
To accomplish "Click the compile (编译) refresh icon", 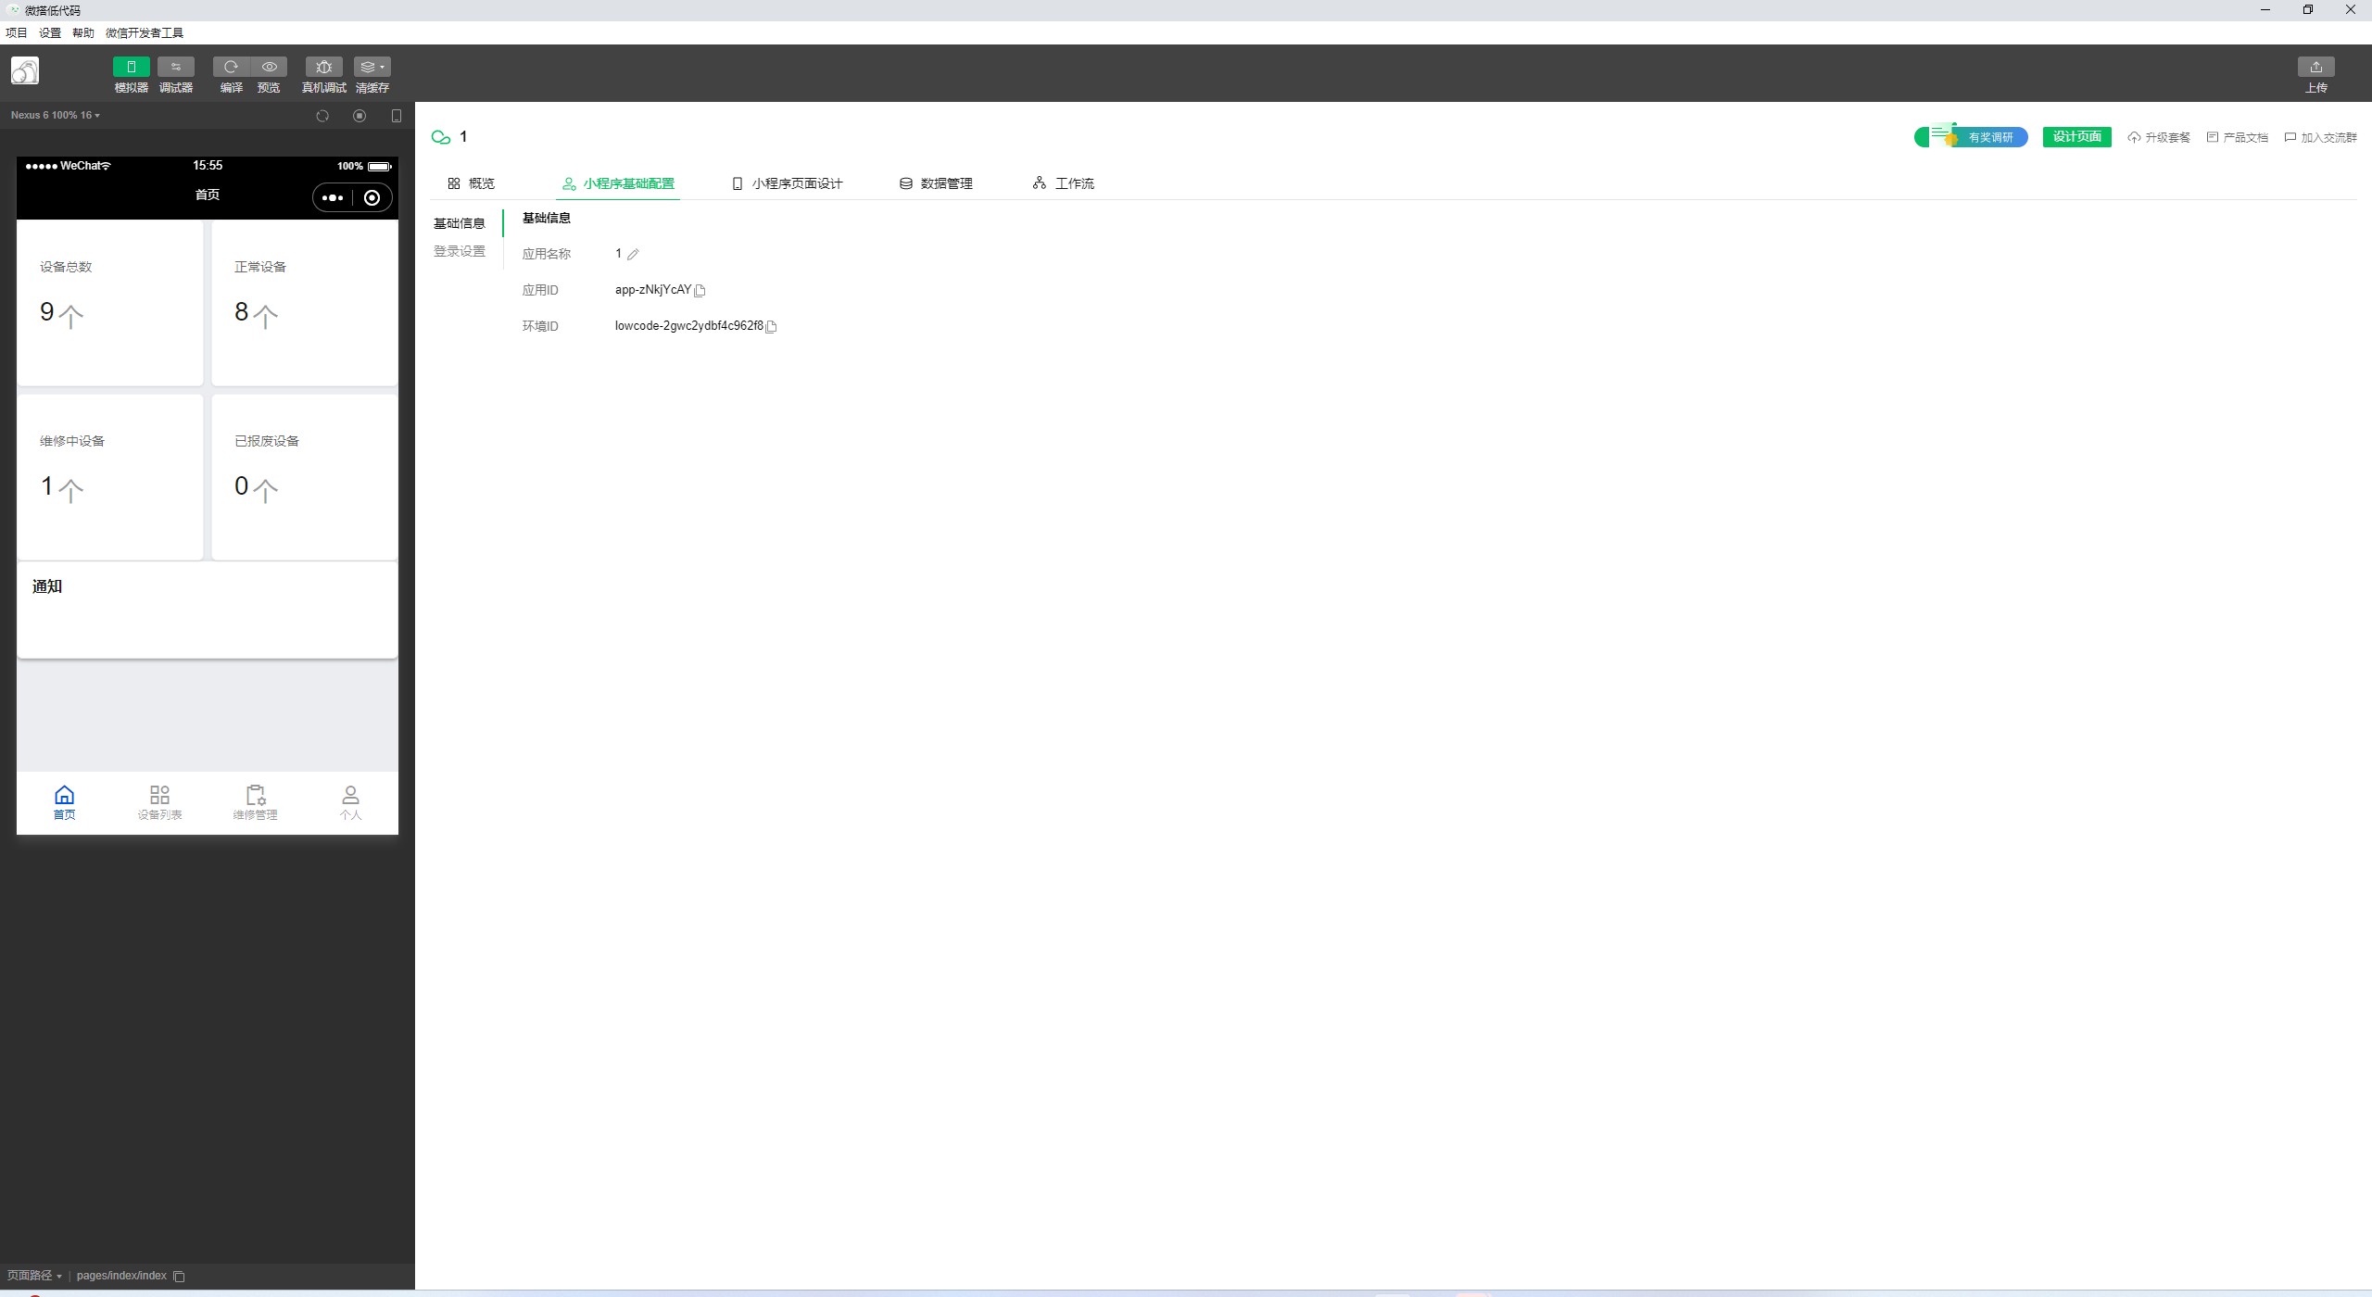I will pyautogui.click(x=231, y=68).
